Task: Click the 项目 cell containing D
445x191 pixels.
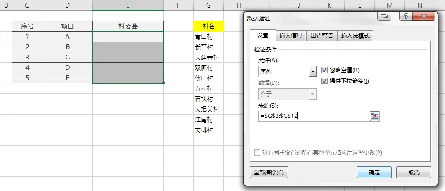Action: 67,68
